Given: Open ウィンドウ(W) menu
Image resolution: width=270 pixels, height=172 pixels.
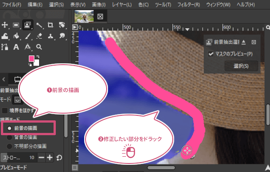Looking at the screenshot, I should 218,4.
